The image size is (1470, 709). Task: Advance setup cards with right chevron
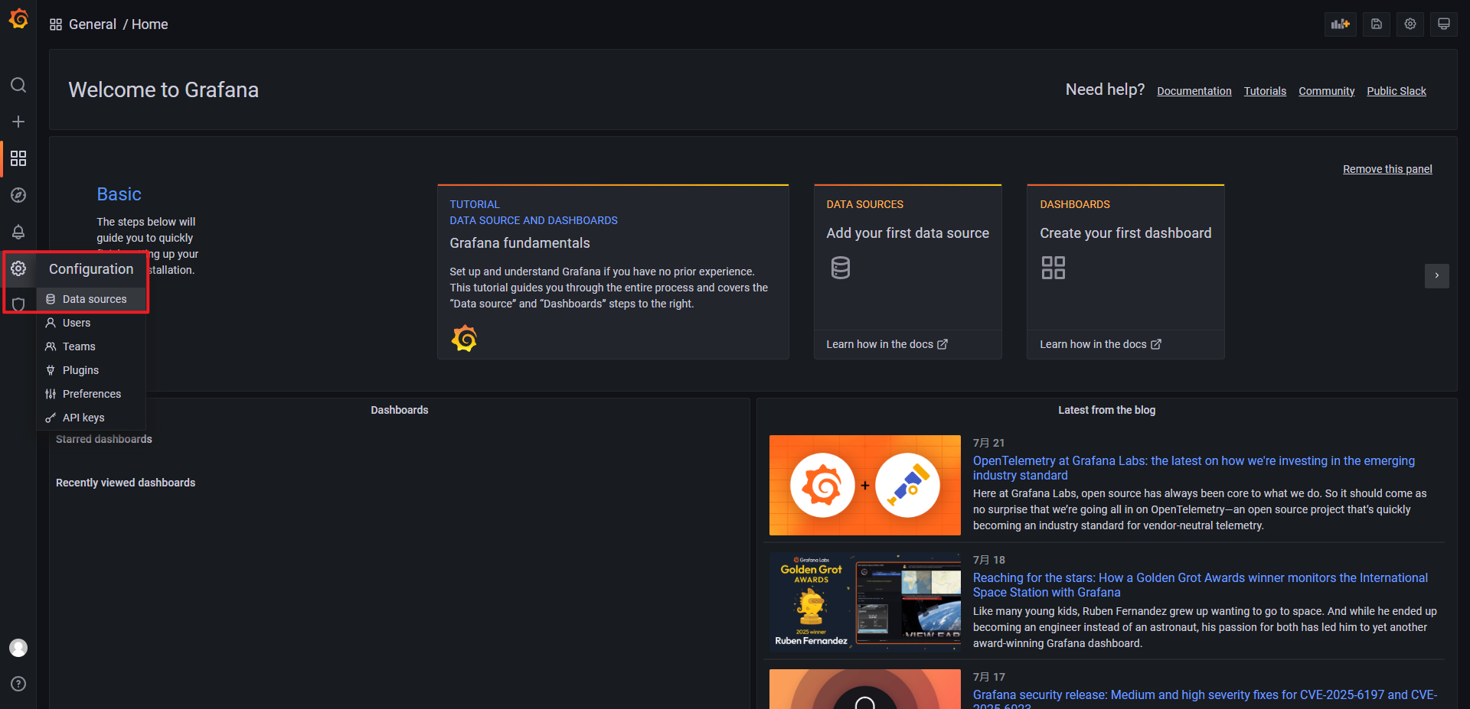click(x=1436, y=275)
